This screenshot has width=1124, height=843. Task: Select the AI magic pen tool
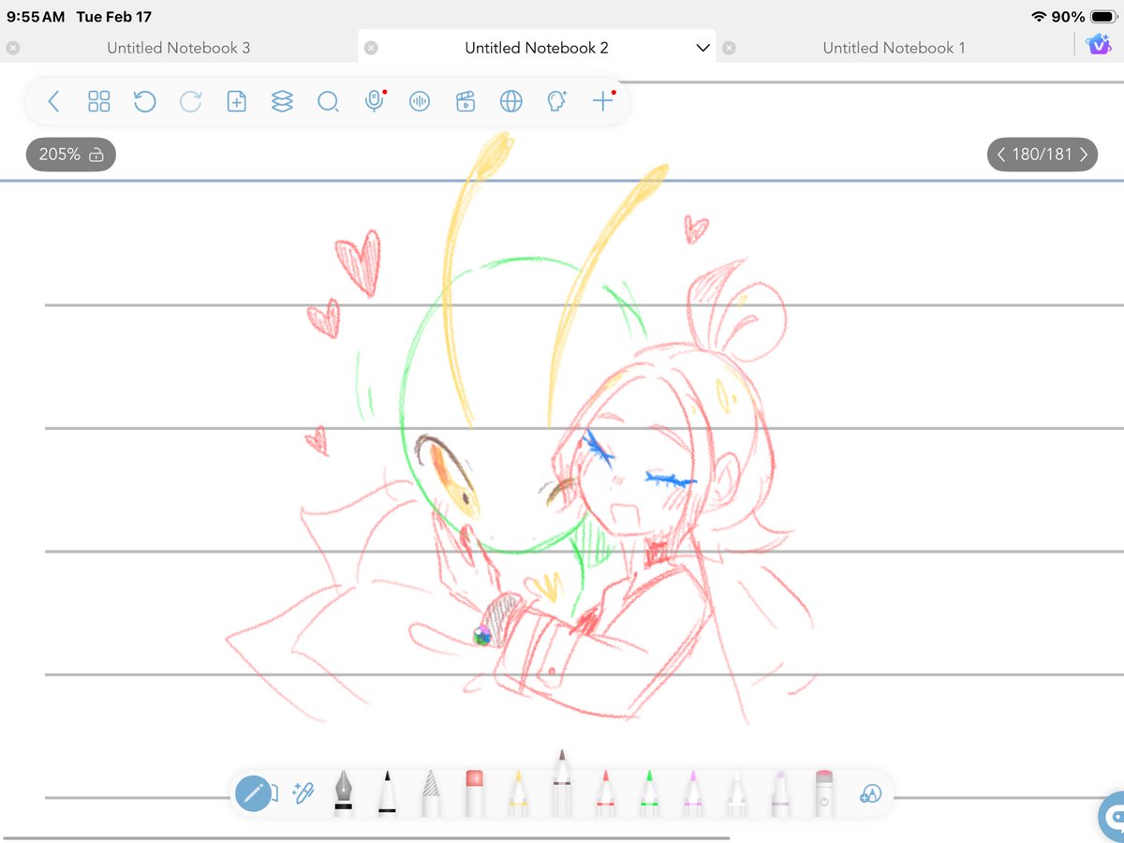coord(303,793)
